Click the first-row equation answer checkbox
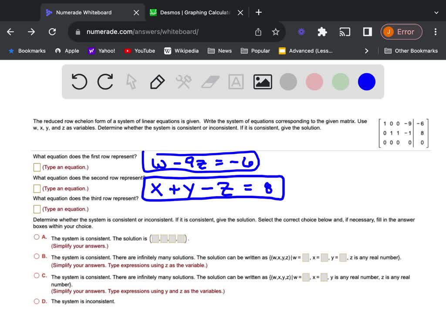The image size is (446, 323). pyautogui.click(x=37, y=167)
